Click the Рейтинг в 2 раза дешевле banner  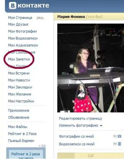click(26, 154)
